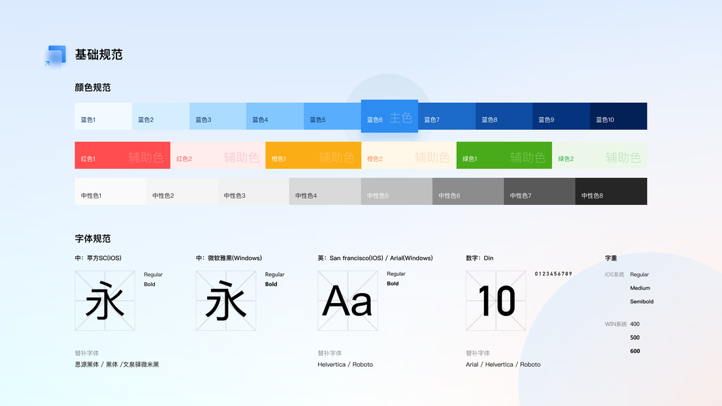The height and width of the screenshot is (406, 722).
Task: Choose the 蓝色4 swatch
Action: [275, 116]
